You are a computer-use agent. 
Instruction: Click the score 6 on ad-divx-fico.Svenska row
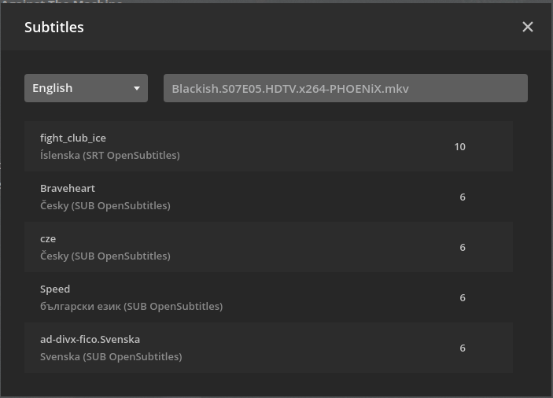[463, 348]
